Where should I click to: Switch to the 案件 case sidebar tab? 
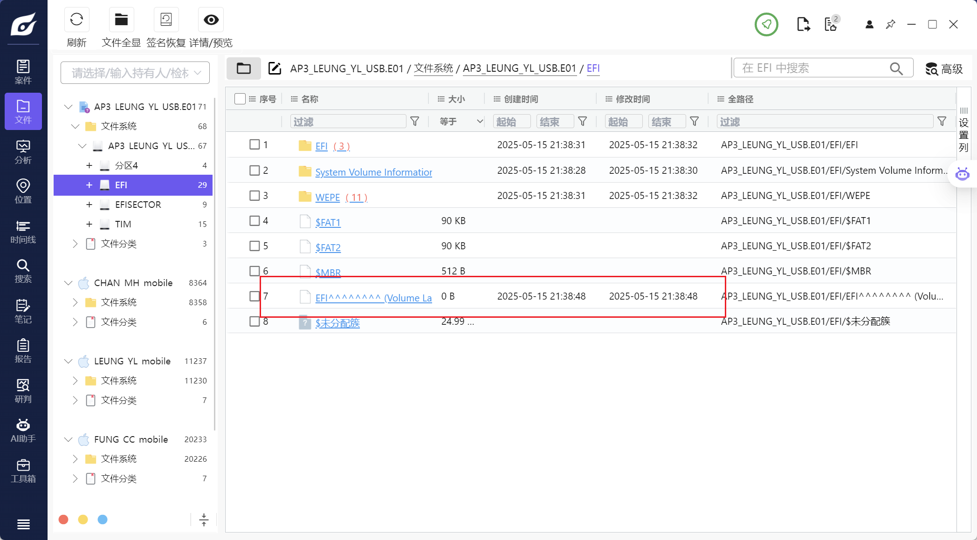pos(23,72)
